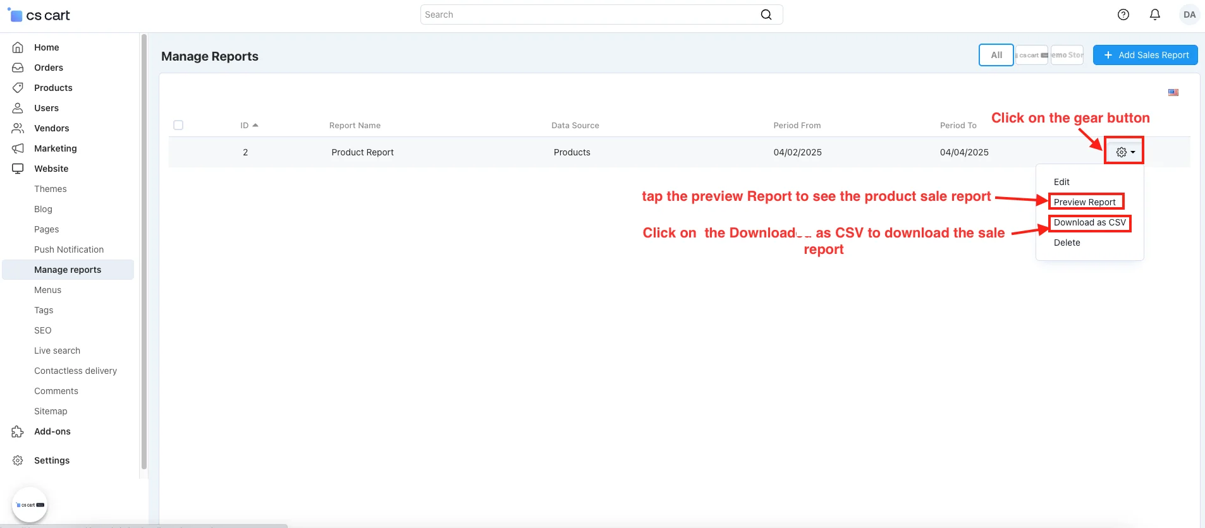Click the Marketing megaphone icon
The width and height of the screenshot is (1205, 528).
point(18,148)
